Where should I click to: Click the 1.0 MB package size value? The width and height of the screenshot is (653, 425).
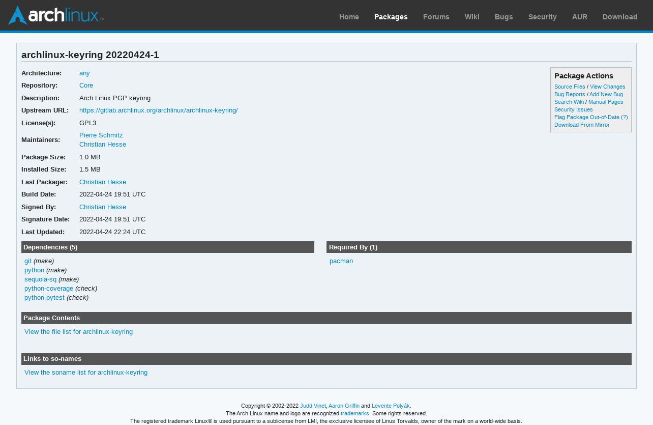click(90, 157)
